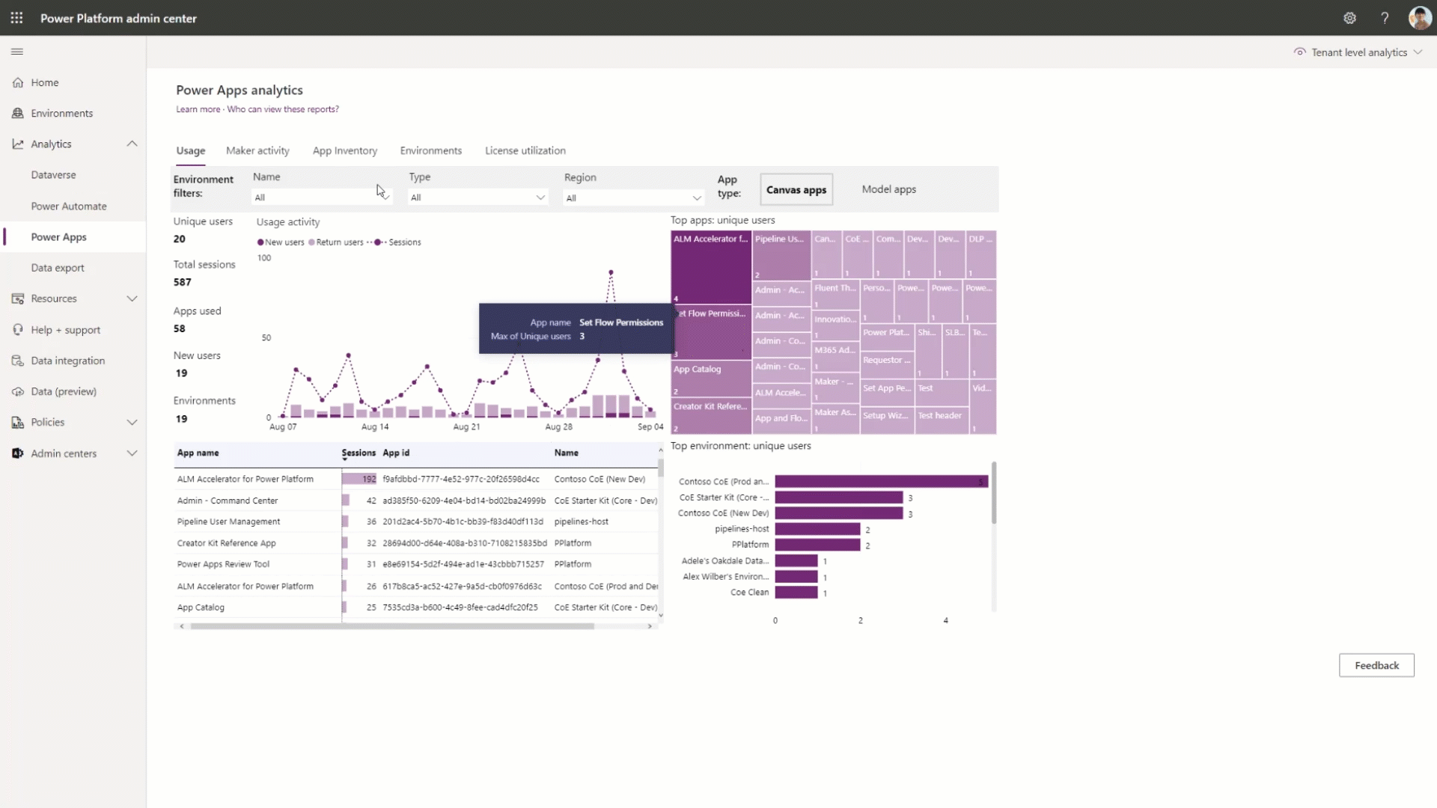The image size is (1437, 808).
Task: Click the Feedback button
Action: pyautogui.click(x=1376, y=665)
